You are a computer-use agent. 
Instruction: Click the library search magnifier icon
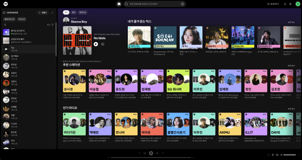point(5,25)
